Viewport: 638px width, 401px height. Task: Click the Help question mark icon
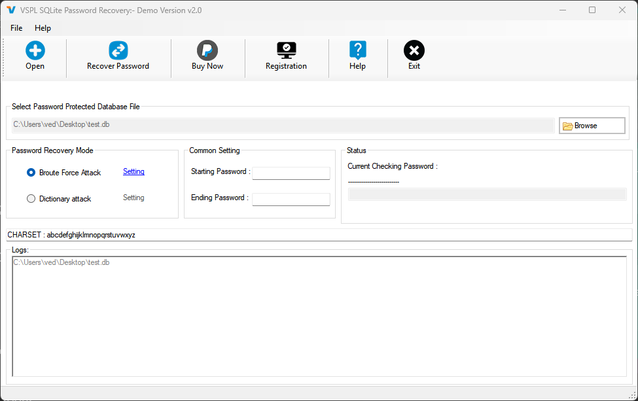pyautogui.click(x=358, y=50)
